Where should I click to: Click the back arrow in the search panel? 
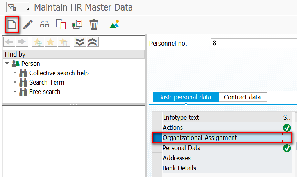tap(9, 42)
